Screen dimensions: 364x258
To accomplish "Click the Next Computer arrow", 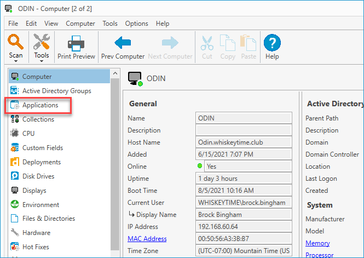I will pos(170,43).
